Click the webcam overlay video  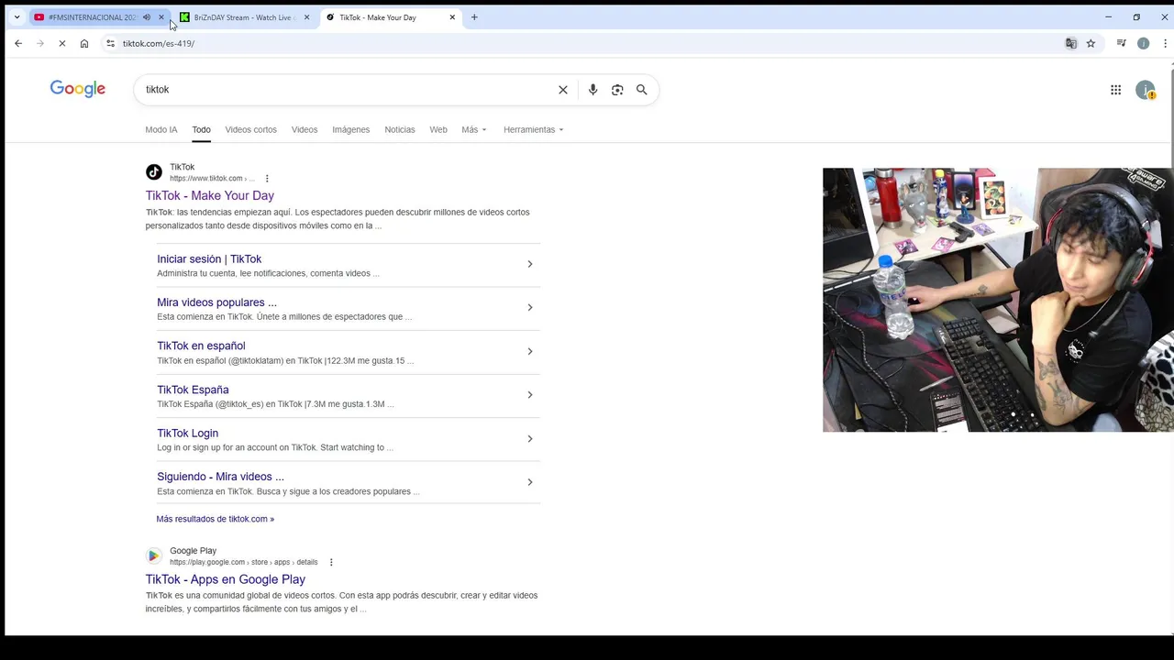(x=998, y=300)
